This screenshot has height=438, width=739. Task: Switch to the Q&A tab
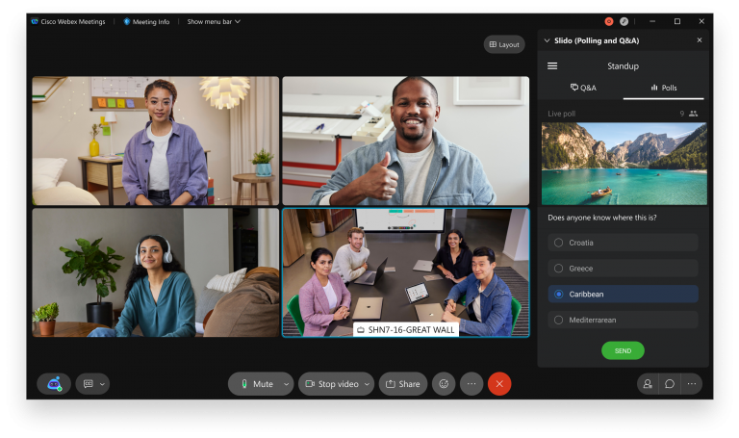click(583, 88)
